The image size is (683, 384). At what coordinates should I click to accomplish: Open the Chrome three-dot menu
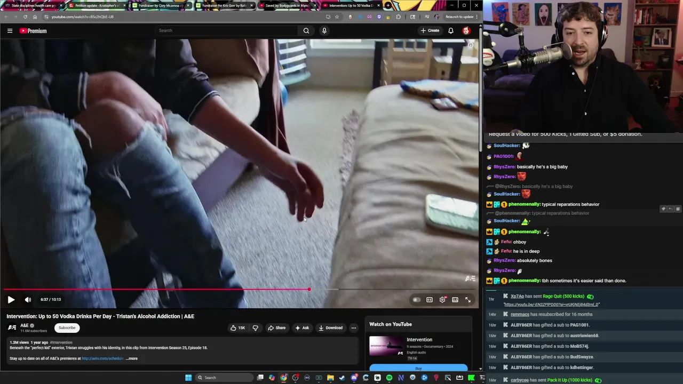click(x=476, y=17)
